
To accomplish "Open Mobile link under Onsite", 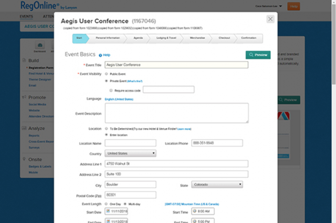I will (x=33, y=172).
